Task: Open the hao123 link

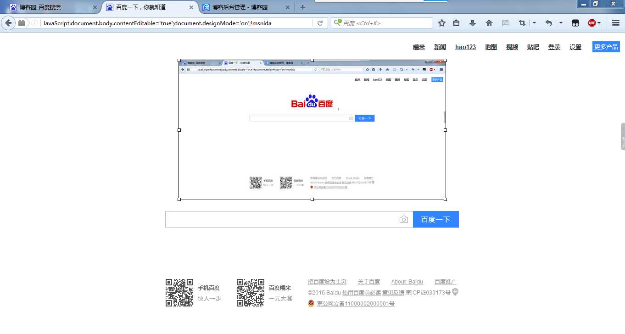Action: [465, 47]
